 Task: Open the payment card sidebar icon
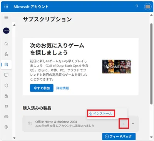pyautogui.click(x=6, y=117)
